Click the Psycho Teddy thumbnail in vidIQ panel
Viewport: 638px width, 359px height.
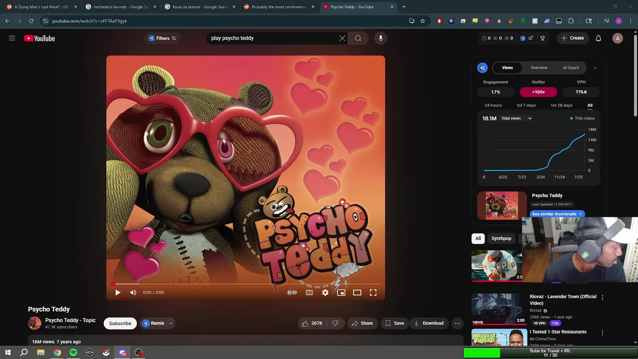click(502, 205)
